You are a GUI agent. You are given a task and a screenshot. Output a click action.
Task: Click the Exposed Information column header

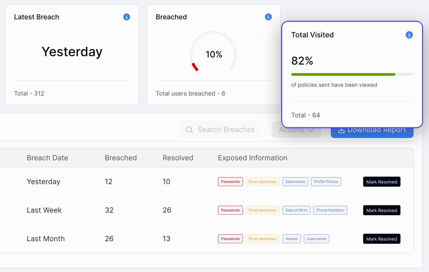(253, 158)
